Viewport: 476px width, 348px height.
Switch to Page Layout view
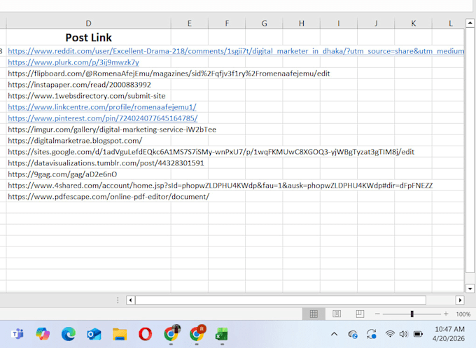coord(337,314)
